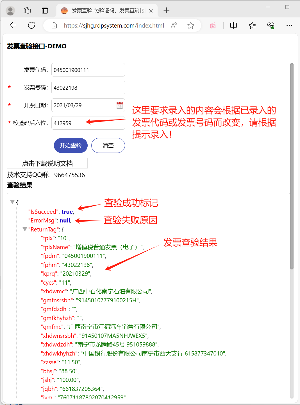Click the "xhdwnsrsbh" value 91450107MA5NHJWEX5
The image size is (300, 405).
pyautogui.click(x=113, y=336)
